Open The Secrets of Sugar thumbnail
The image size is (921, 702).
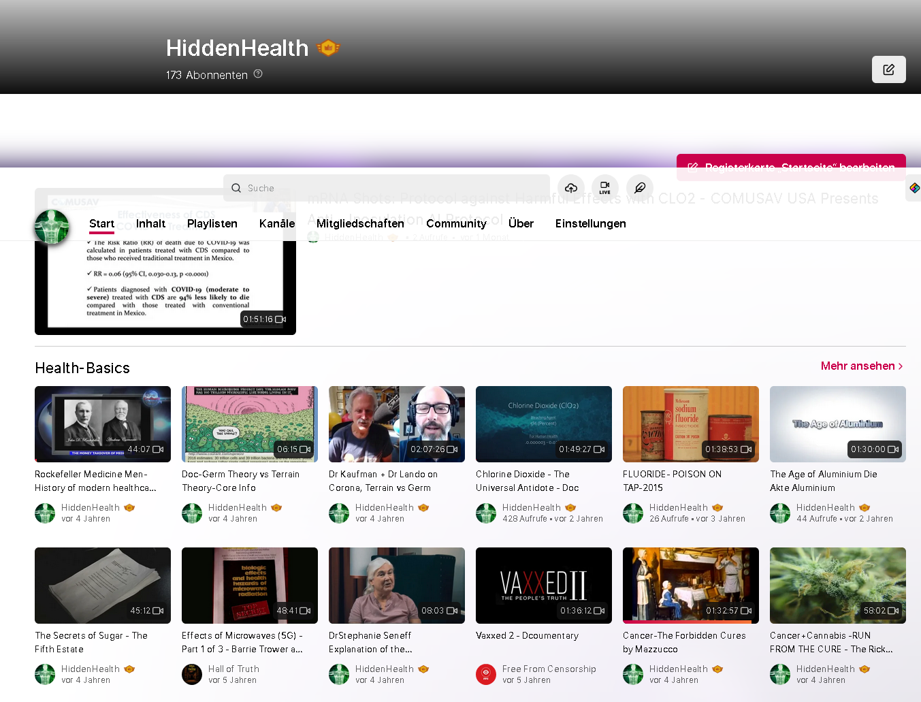point(103,586)
